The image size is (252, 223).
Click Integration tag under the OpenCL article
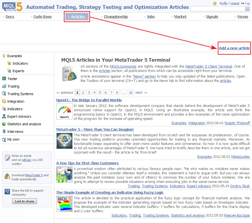coord(197,123)
